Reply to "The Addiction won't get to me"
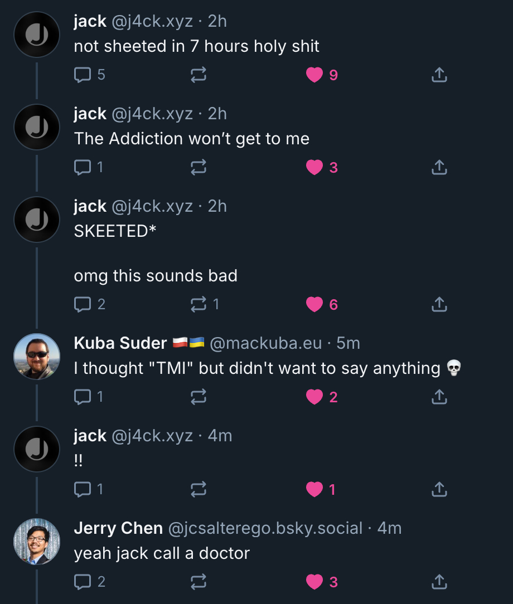The image size is (513, 604). (83, 167)
